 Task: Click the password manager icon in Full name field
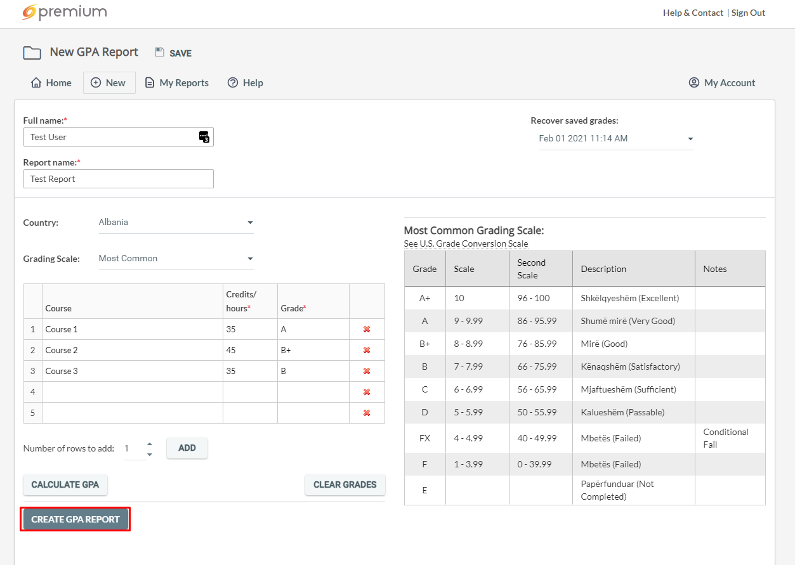[x=204, y=136]
